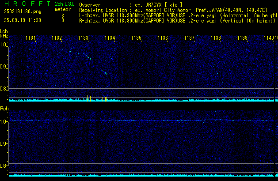The height and width of the screenshot is (181, 278).
Task: Click the Rch channel label
Action: click(4, 109)
